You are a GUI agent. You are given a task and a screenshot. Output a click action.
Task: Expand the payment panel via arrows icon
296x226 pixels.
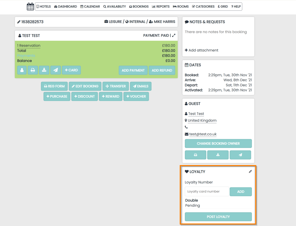pos(174,35)
